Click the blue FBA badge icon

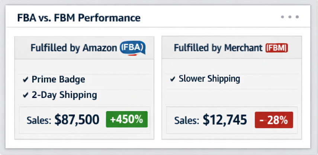(132, 48)
